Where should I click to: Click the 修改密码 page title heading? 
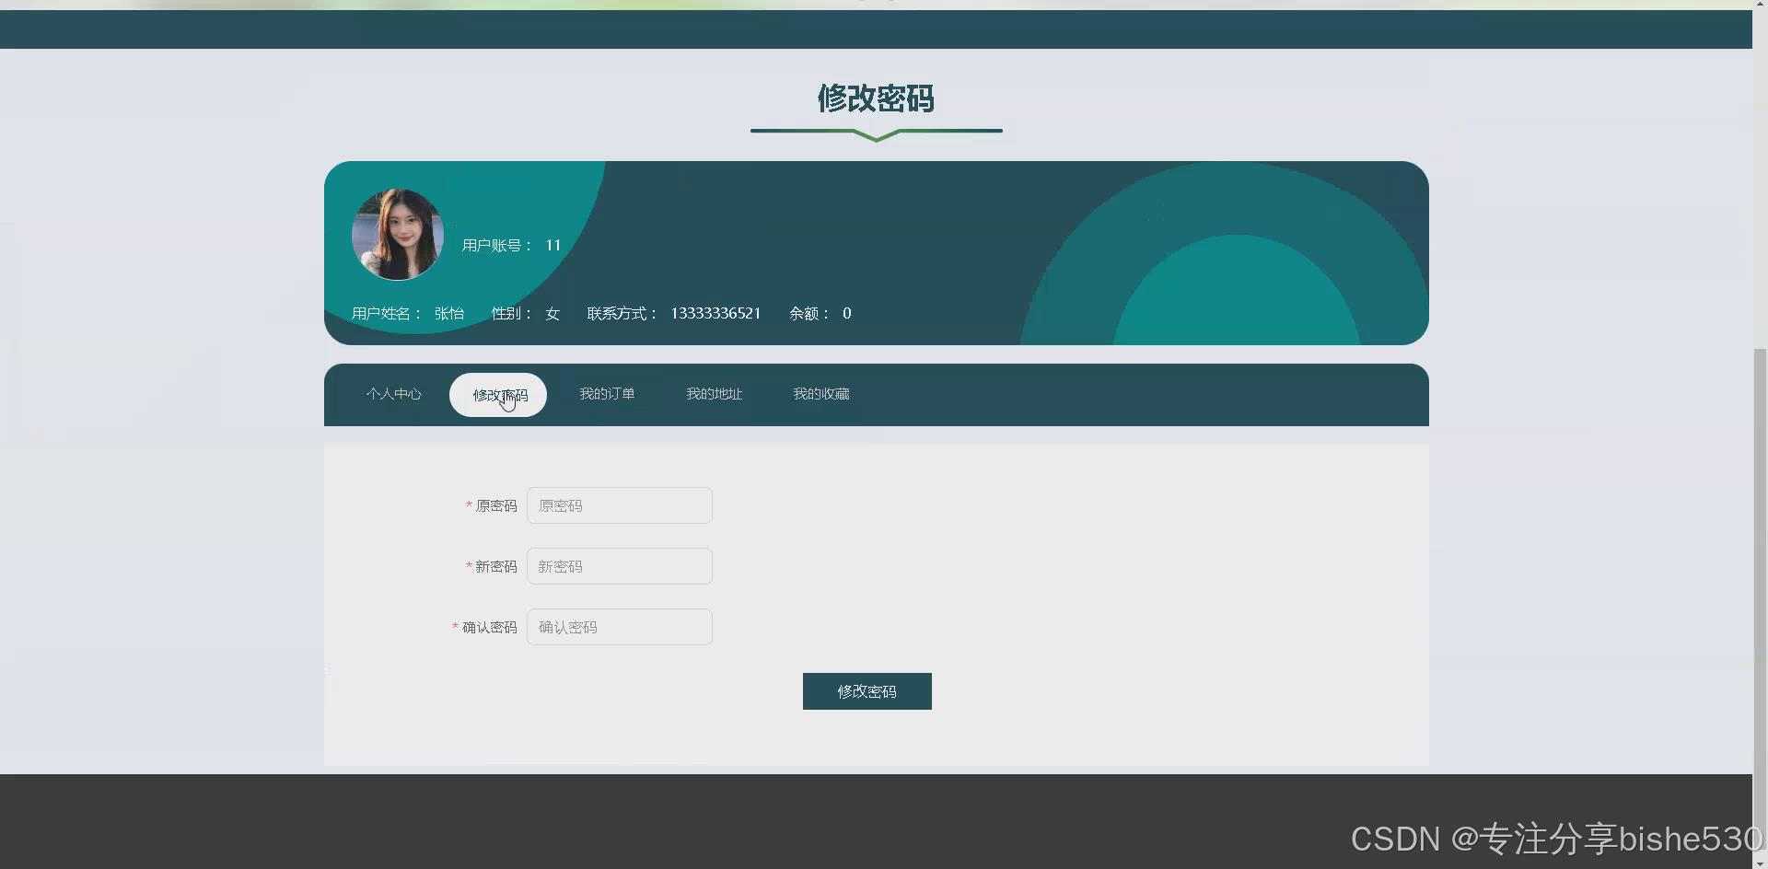click(x=876, y=98)
